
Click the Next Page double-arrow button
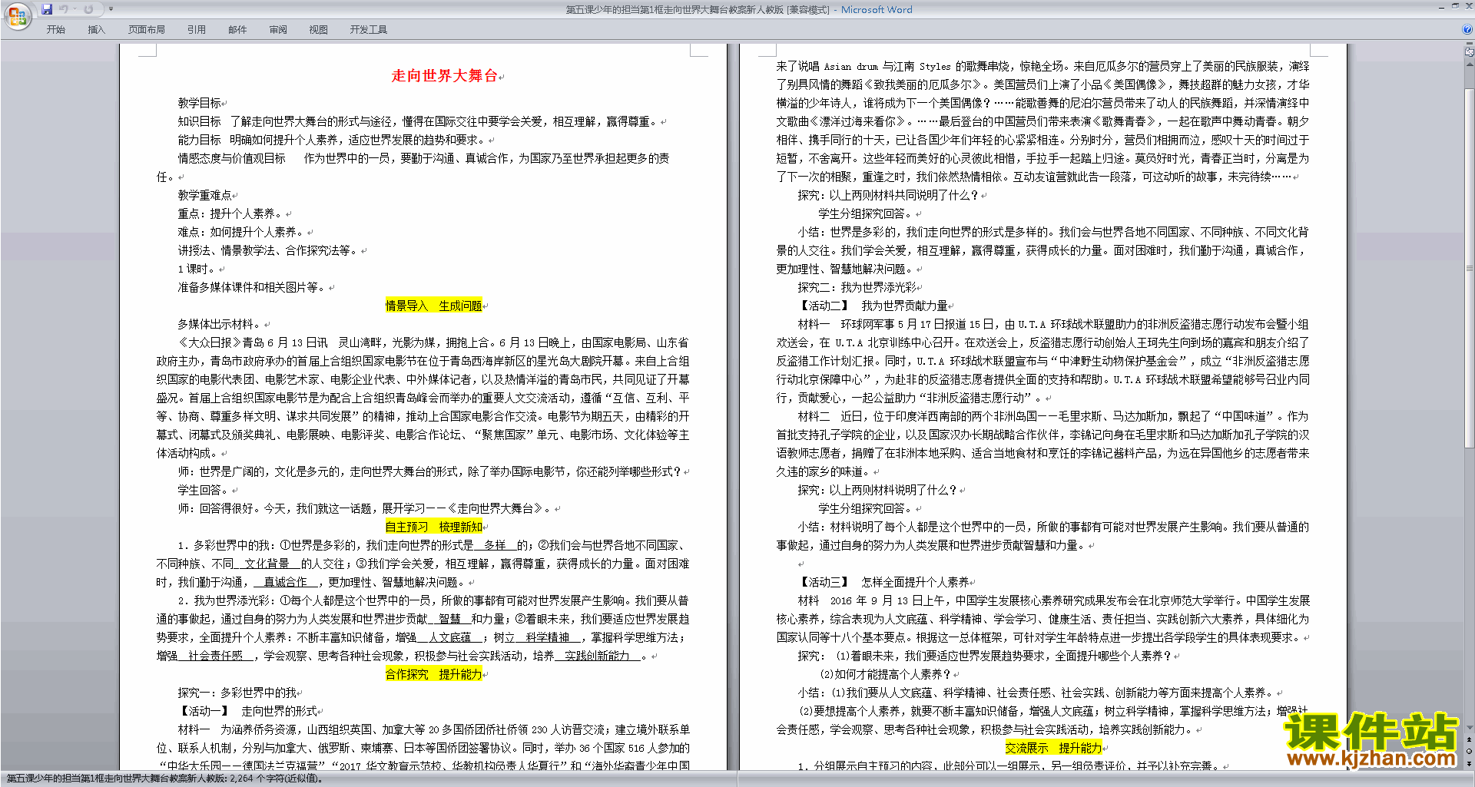(1470, 763)
